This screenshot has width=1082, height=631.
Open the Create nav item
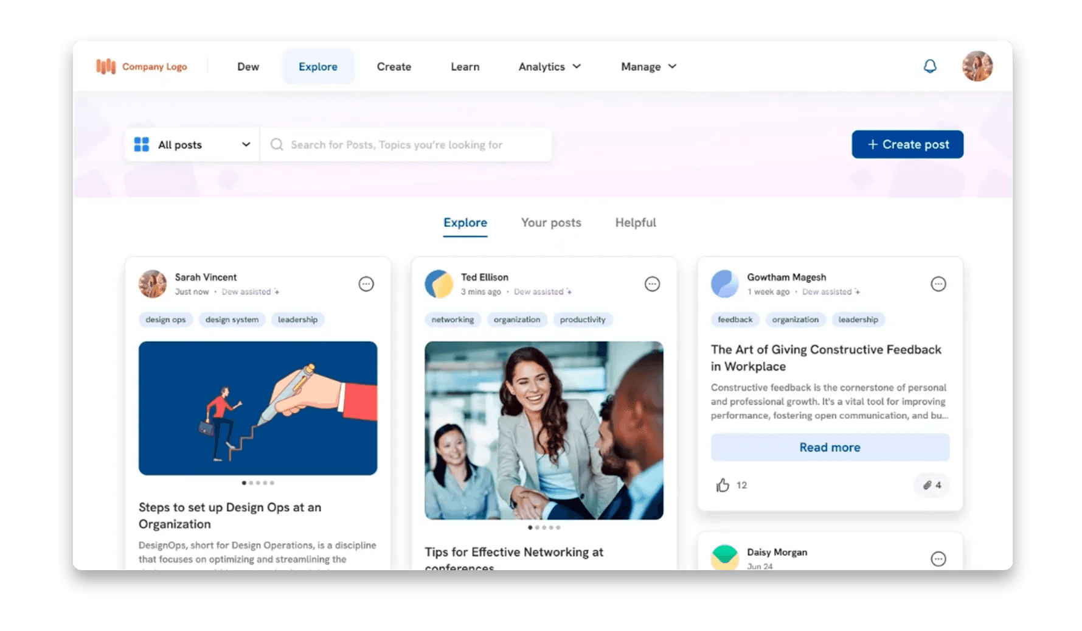[x=394, y=66]
